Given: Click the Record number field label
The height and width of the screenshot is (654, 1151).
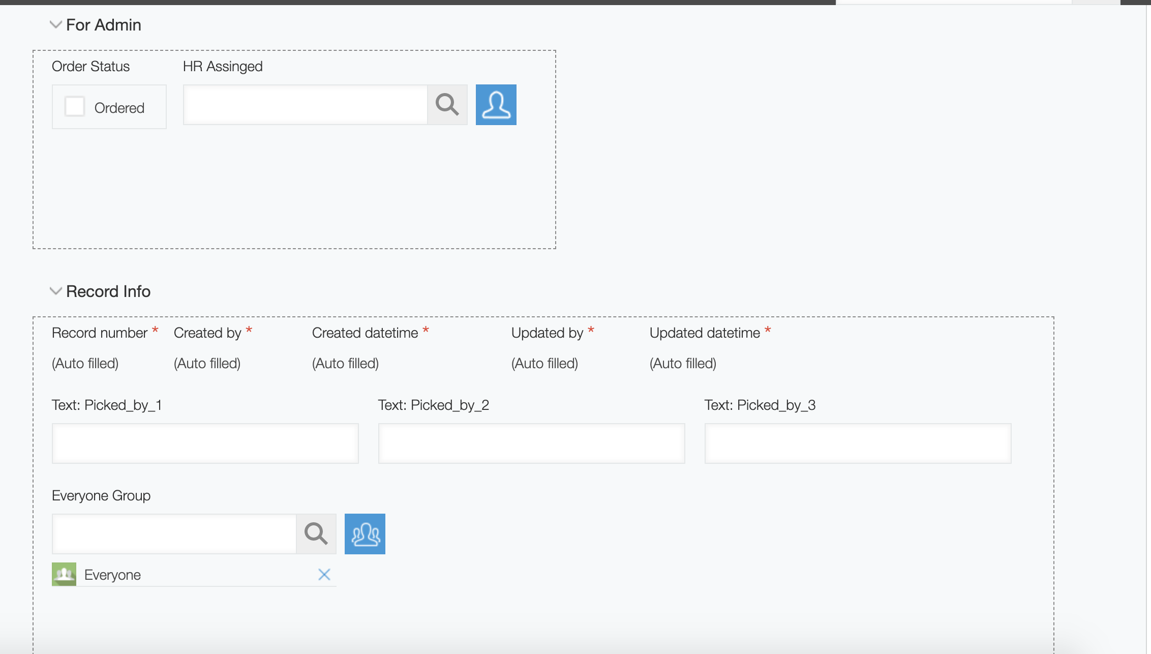Looking at the screenshot, I should click(x=99, y=333).
